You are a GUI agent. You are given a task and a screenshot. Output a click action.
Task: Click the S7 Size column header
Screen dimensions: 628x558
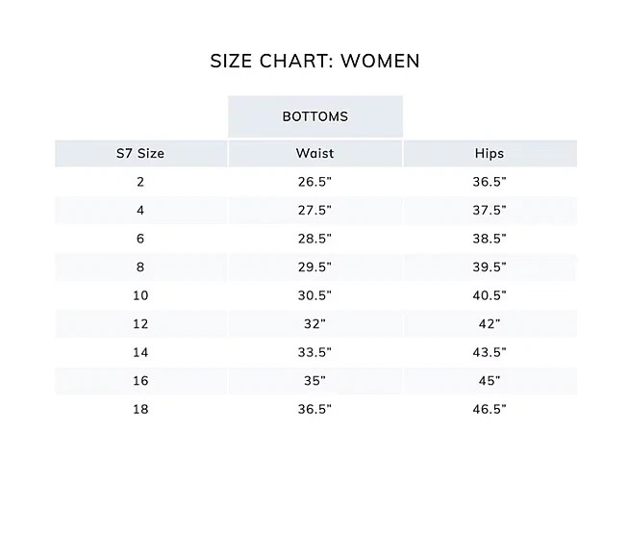click(x=140, y=153)
